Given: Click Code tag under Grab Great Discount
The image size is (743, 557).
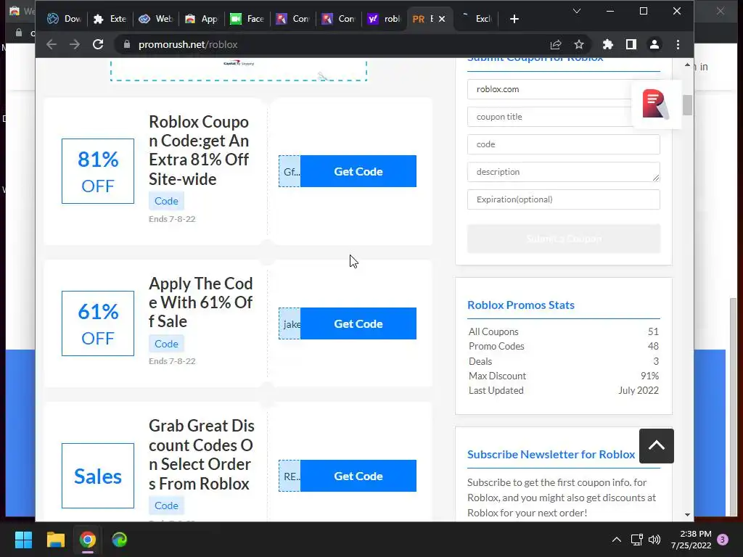Looking at the screenshot, I should point(166,506).
